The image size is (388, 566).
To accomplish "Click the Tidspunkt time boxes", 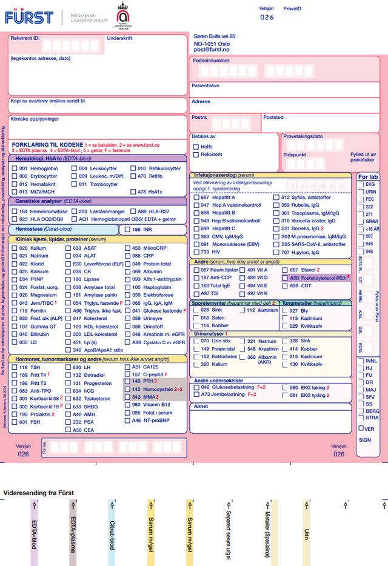I will coord(306,164).
